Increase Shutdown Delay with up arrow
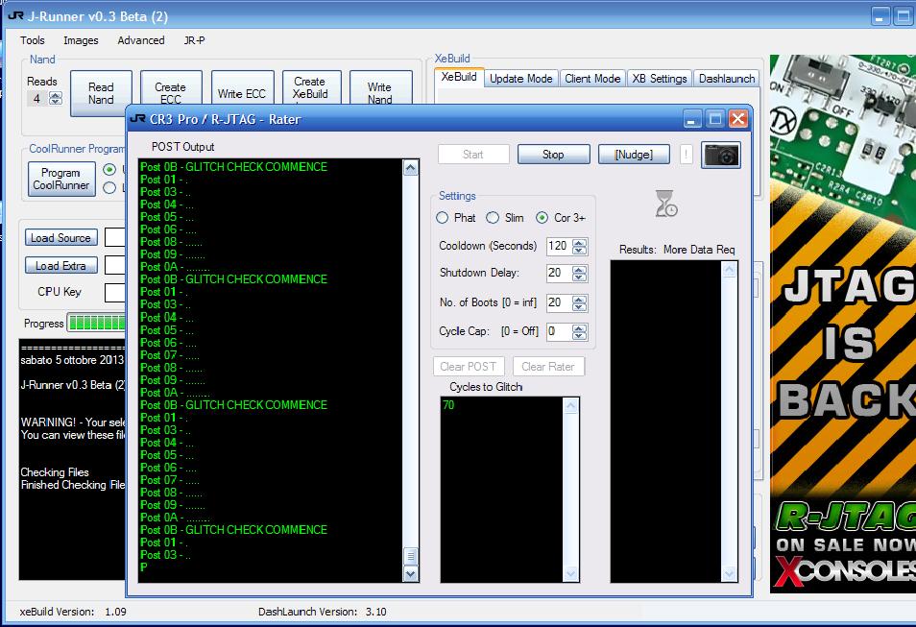Viewport: 916px width, 627px height. (x=580, y=270)
